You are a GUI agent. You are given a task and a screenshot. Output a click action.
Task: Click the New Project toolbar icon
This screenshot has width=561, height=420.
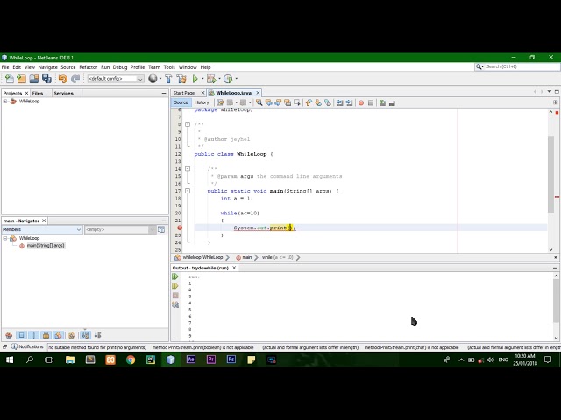click(21, 79)
